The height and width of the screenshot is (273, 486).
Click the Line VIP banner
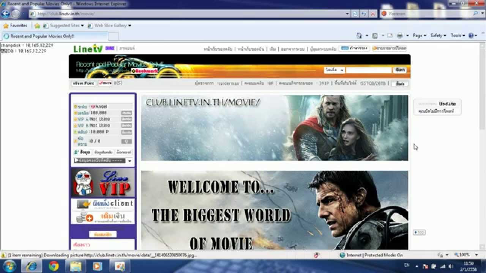click(x=103, y=183)
